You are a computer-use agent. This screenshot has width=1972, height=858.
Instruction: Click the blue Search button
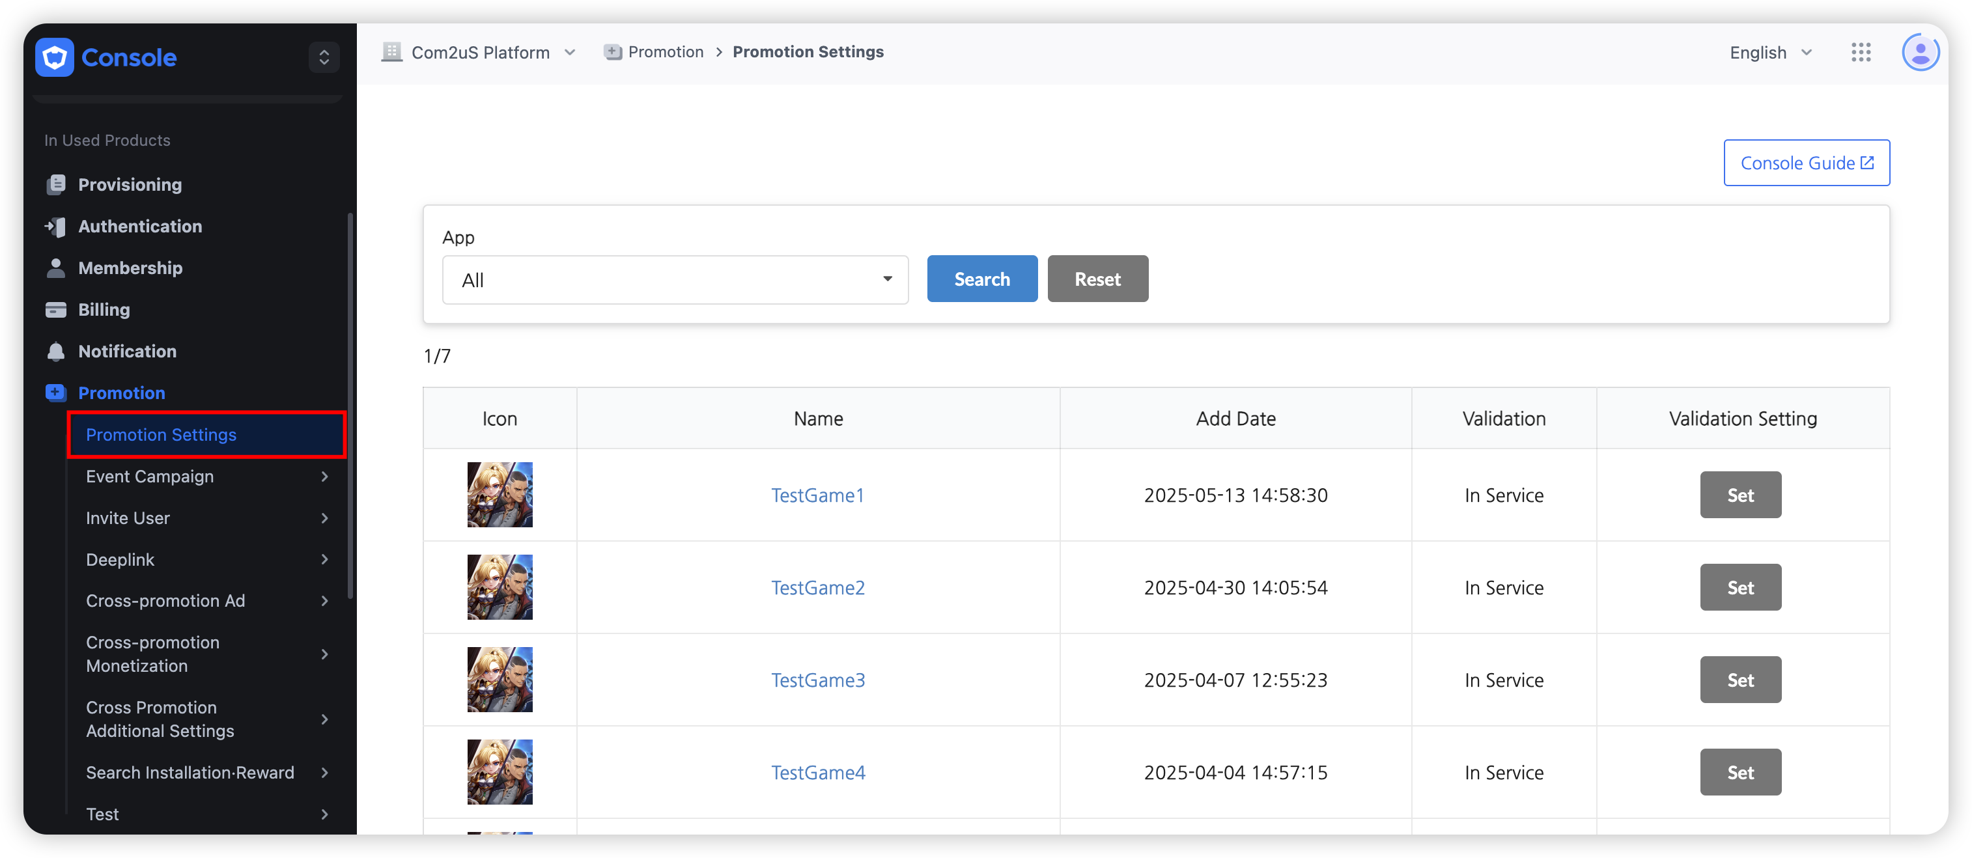(981, 279)
